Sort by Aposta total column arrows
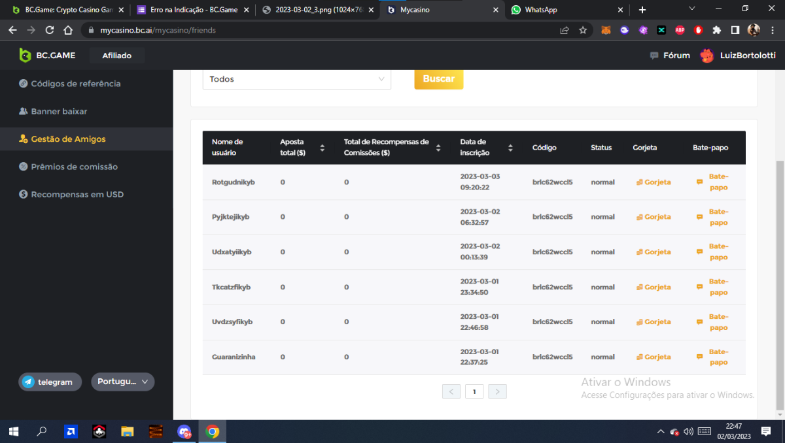 [x=322, y=148]
